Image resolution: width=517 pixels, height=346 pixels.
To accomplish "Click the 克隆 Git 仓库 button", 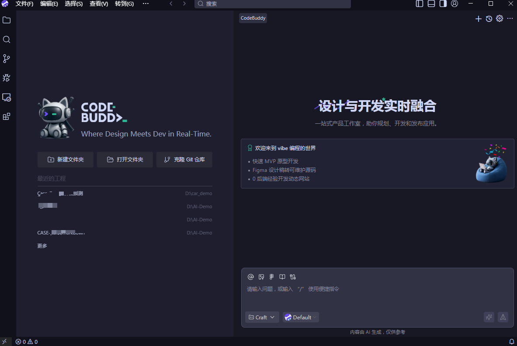I will (x=184, y=160).
